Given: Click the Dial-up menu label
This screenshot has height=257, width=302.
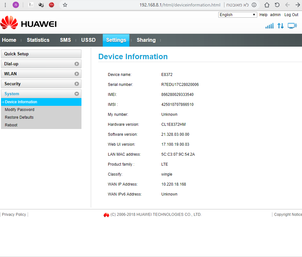Looking at the screenshot, I should pos(11,64).
